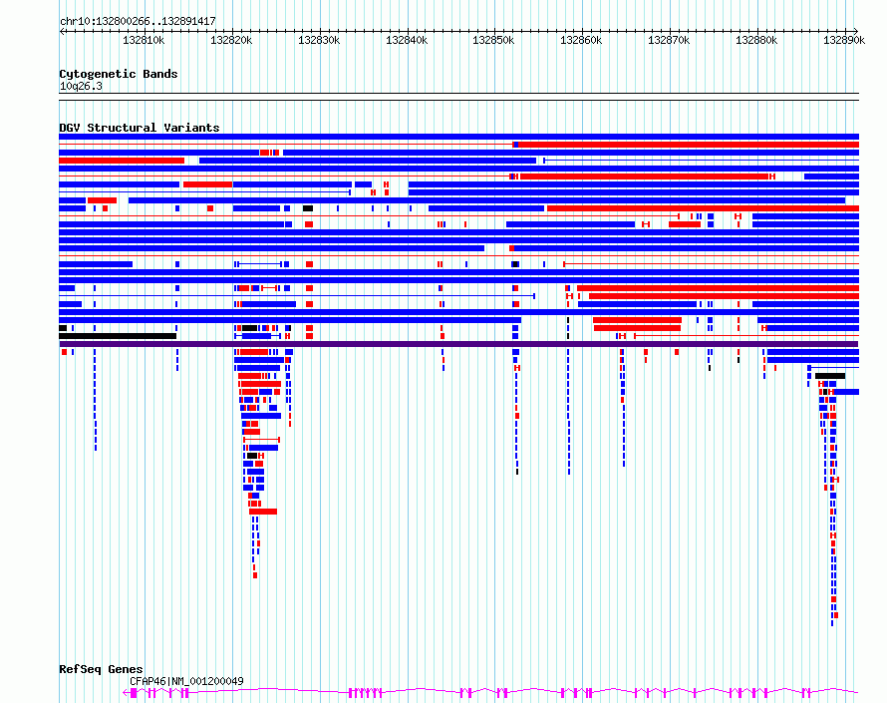Select the thick first magenta exon of CFAP46

pos(134,693)
